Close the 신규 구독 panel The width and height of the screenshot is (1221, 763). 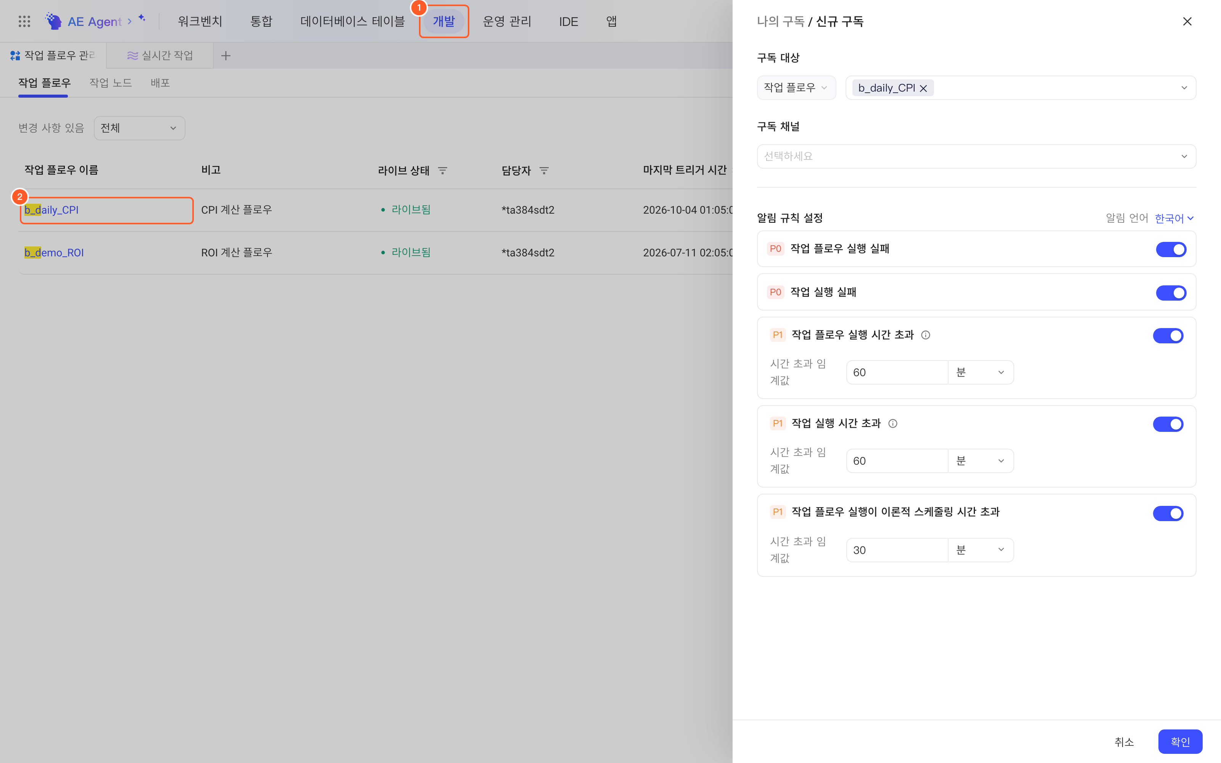coord(1187,21)
